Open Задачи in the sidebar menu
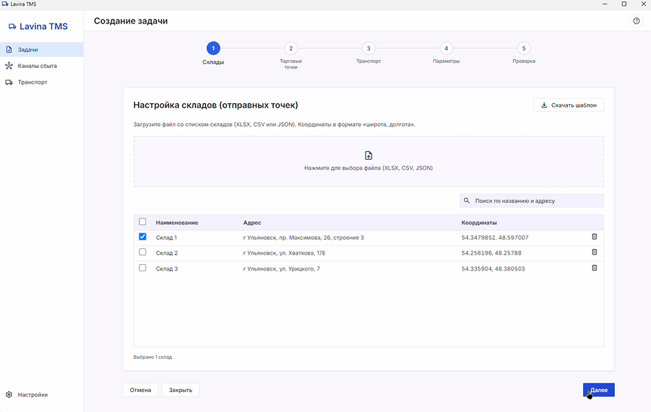This screenshot has height=412, width=651. (42, 49)
